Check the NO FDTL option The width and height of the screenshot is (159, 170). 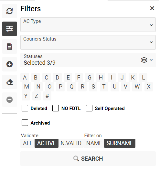pyautogui.click(x=56, y=108)
